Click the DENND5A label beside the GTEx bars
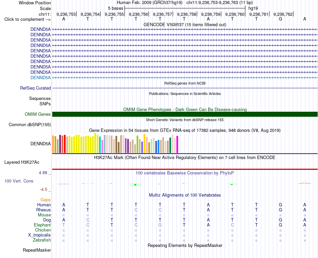 [x=41, y=144]
